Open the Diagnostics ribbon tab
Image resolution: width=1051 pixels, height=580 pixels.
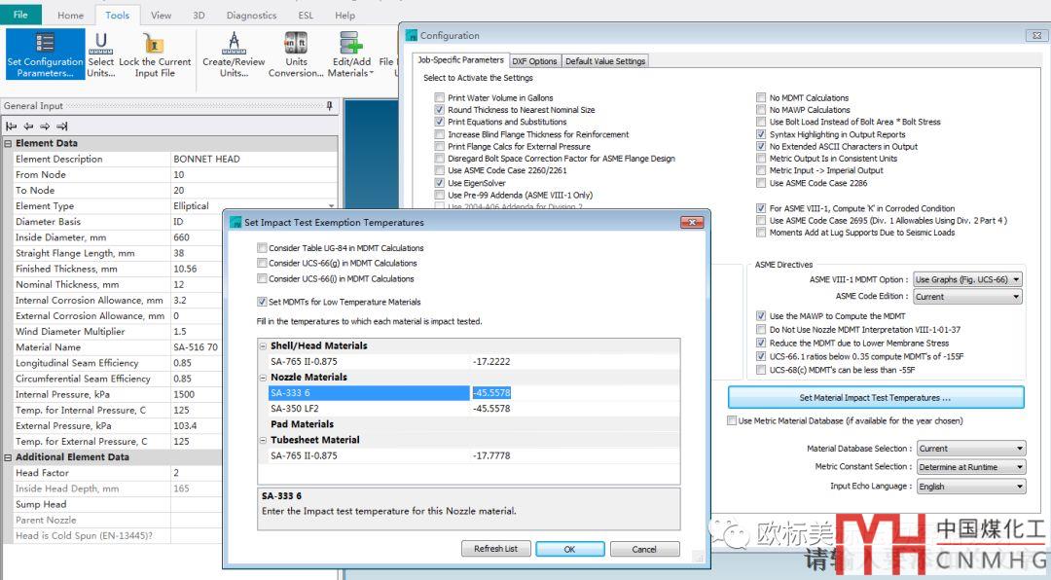click(x=251, y=16)
